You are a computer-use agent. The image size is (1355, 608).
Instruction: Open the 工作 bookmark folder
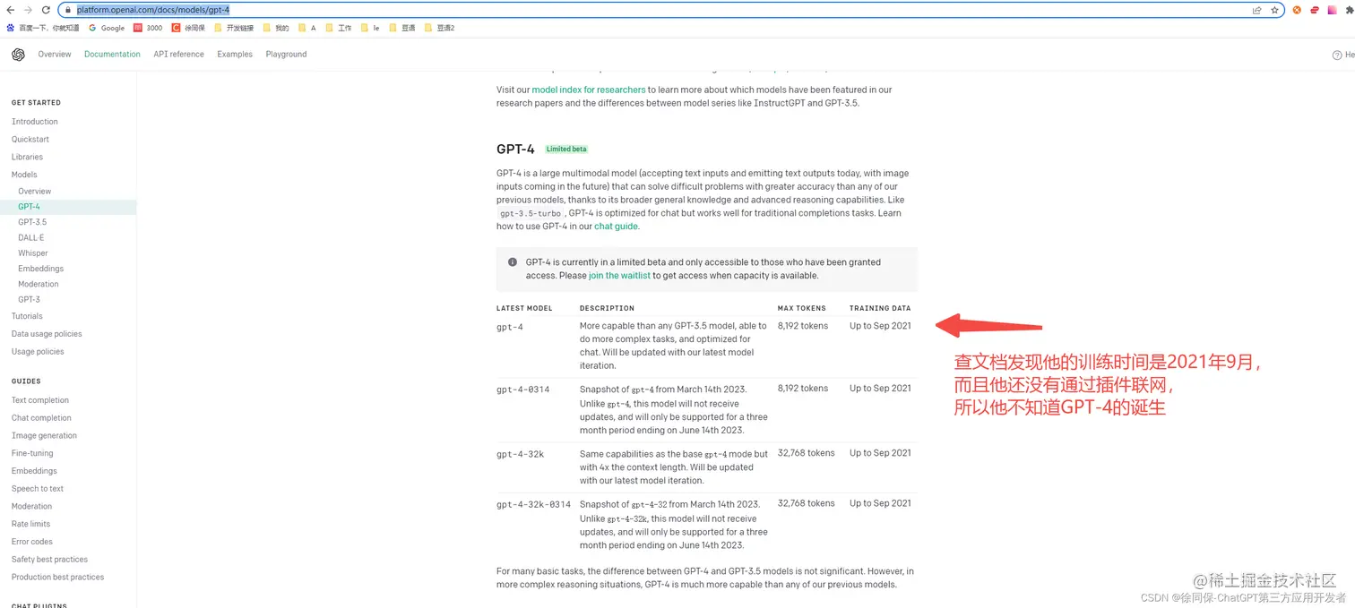pyautogui.click(x=339, y=28)
